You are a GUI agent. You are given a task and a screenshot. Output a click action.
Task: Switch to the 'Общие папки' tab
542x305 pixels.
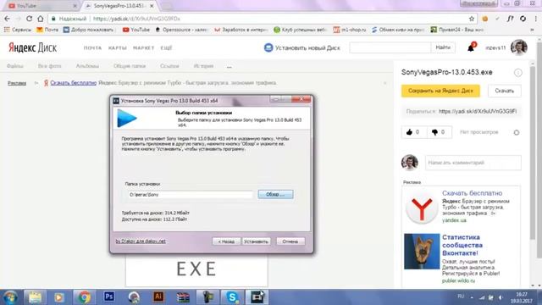[x=130, y=66]
